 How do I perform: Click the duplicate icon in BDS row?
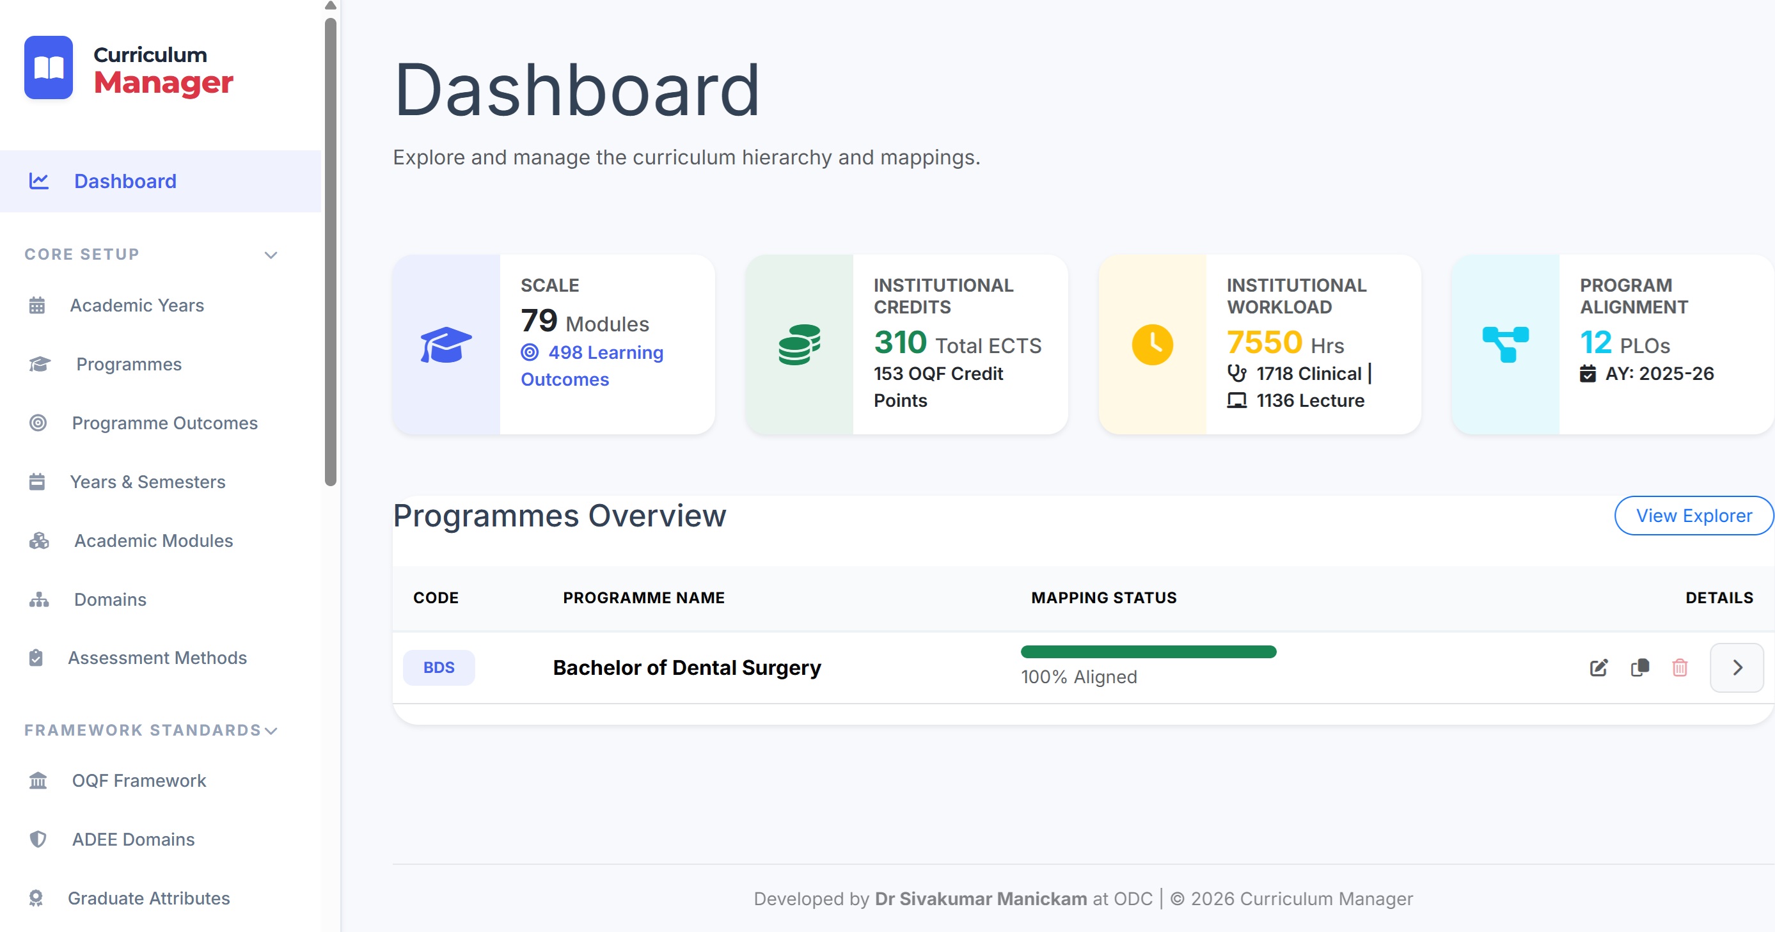(1640, 667)
